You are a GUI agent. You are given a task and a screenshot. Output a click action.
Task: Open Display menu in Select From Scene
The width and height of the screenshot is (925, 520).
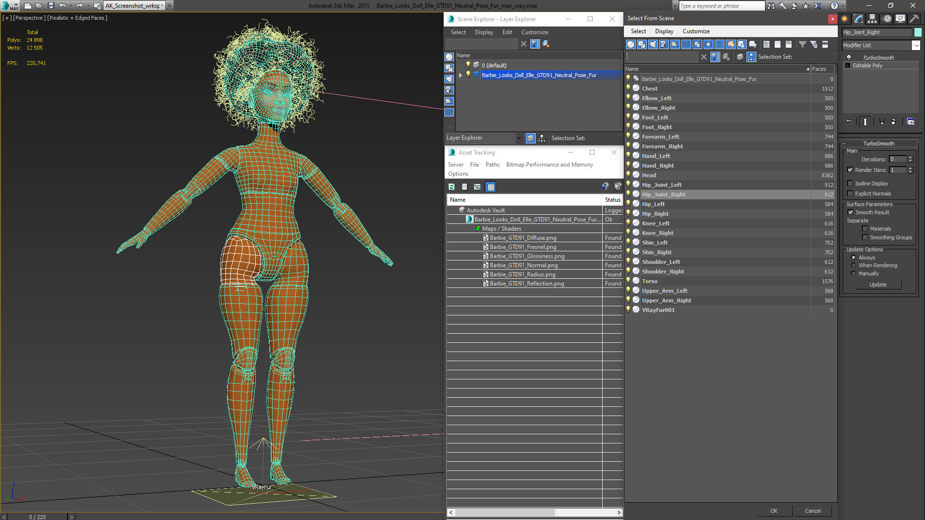pyautogui.click(x=664, y=31)
